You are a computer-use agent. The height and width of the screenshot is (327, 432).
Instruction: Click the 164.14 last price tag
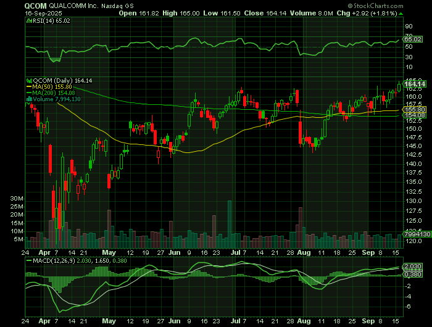[x=415, y=84]
